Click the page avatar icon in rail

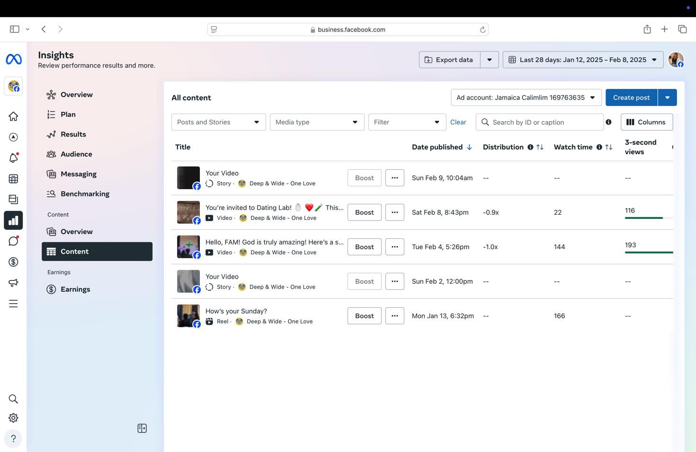pos(13,87)
